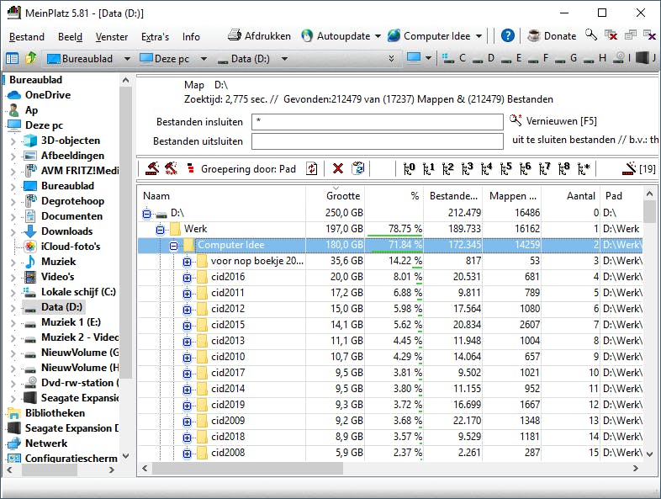Select Muziek 1 (E:) in sidebar
The width and height of the screenshot is (661, 499).
click(x=71, y=322)
